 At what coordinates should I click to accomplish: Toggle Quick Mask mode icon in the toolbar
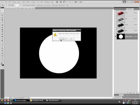coord(2,67)
